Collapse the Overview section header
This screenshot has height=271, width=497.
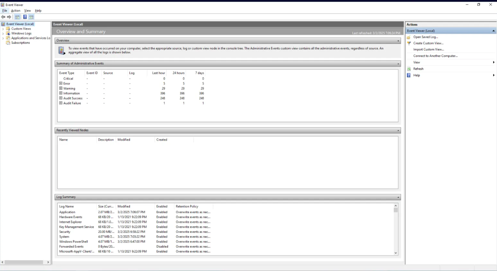click(398, 41)
